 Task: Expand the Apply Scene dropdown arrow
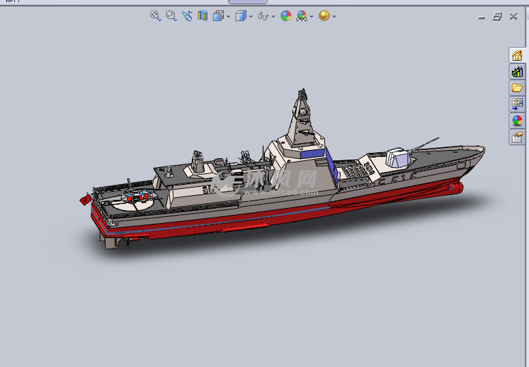[311, 16]
